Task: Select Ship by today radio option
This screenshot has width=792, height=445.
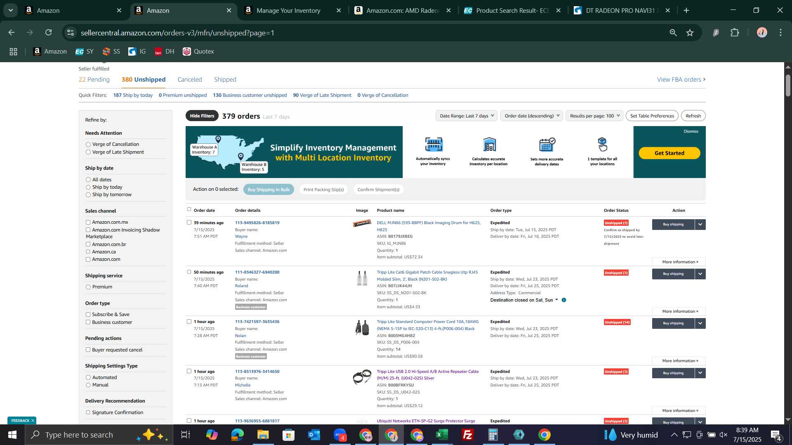Action: tap(88, 187)
